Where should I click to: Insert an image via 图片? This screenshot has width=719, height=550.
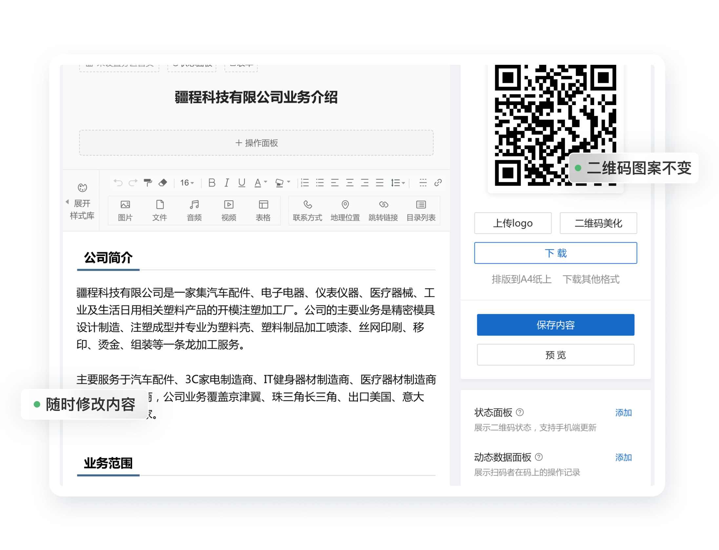(x=125, y=211)
